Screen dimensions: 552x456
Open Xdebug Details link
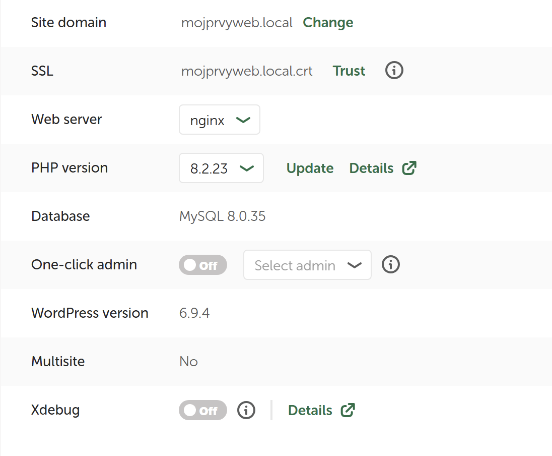(x=310, y=411)
